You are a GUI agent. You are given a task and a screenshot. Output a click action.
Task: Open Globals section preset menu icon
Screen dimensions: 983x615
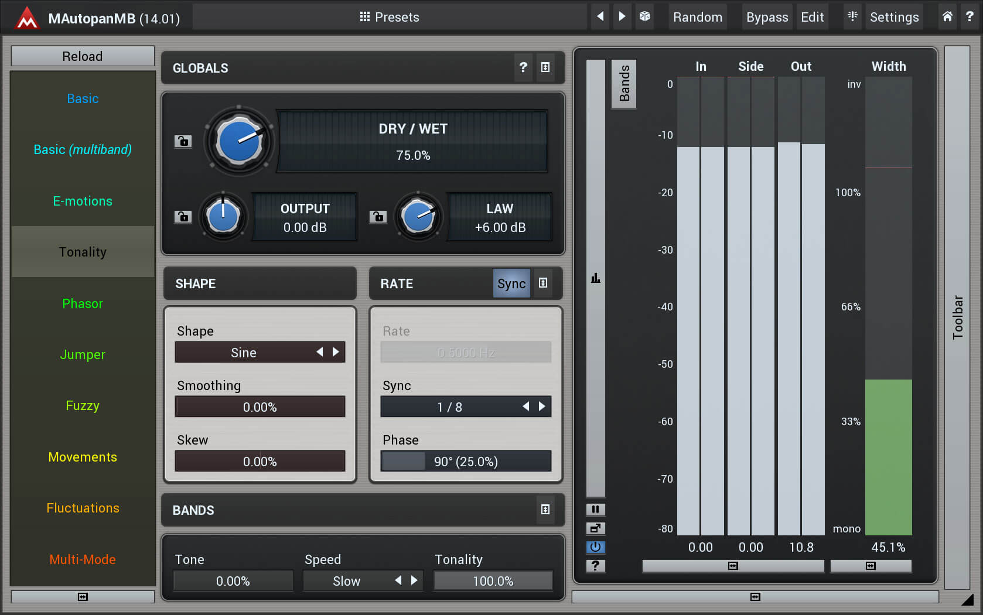545,67
